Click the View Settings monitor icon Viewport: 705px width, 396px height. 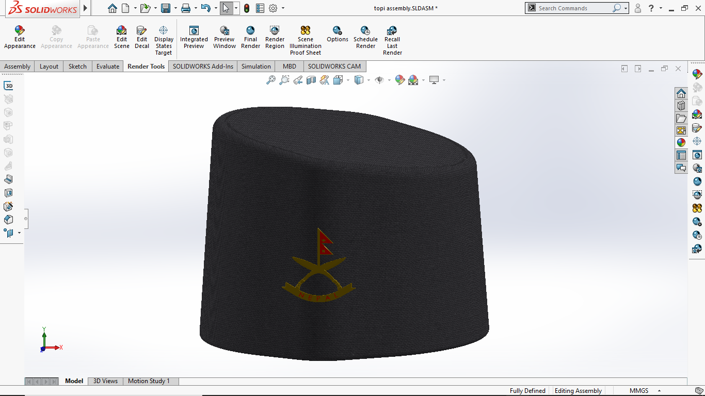pos(434,80)
